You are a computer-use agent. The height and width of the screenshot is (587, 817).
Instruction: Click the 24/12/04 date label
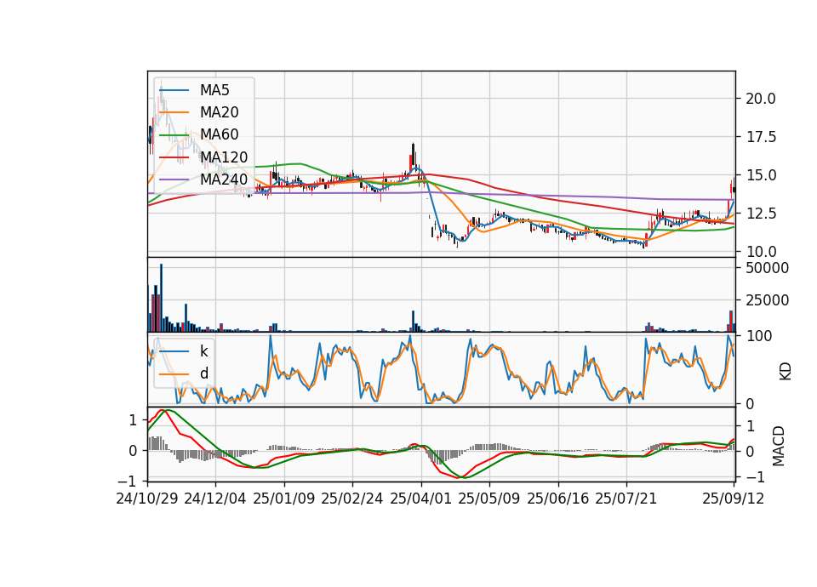coord(215,499)
